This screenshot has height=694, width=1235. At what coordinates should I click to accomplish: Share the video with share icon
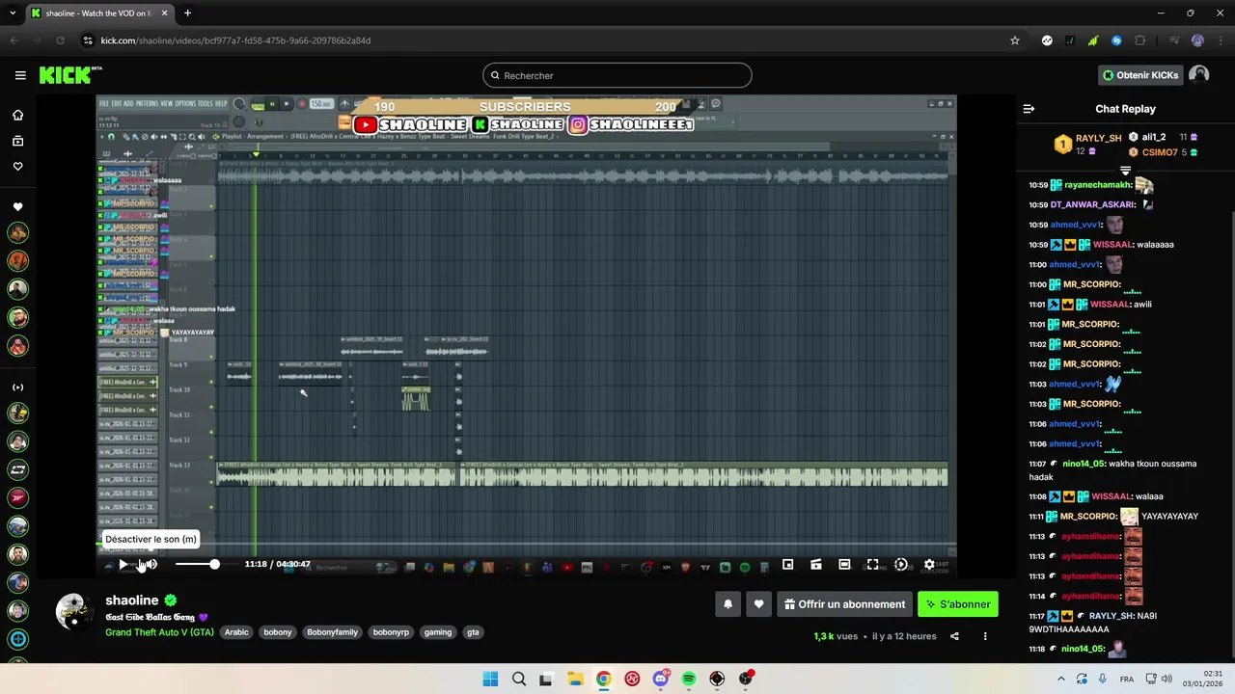point(954,636)
